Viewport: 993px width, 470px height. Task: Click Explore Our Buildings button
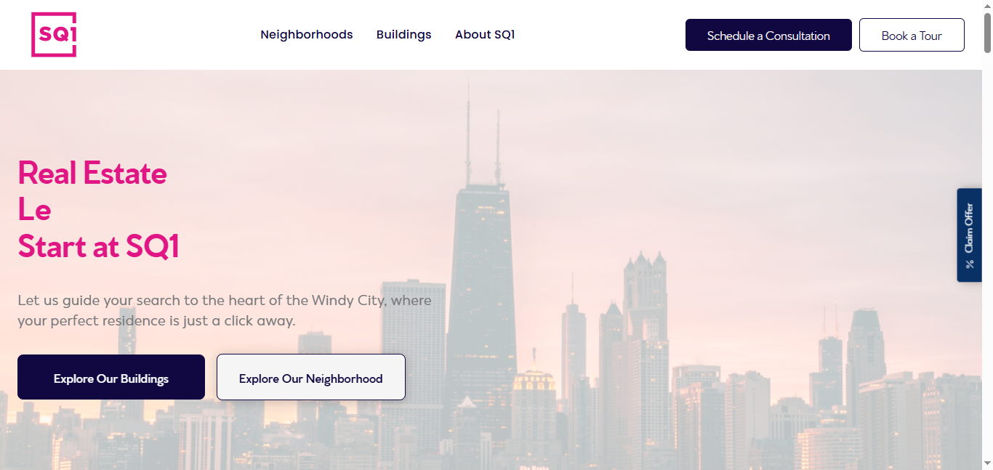pos(111,377)
